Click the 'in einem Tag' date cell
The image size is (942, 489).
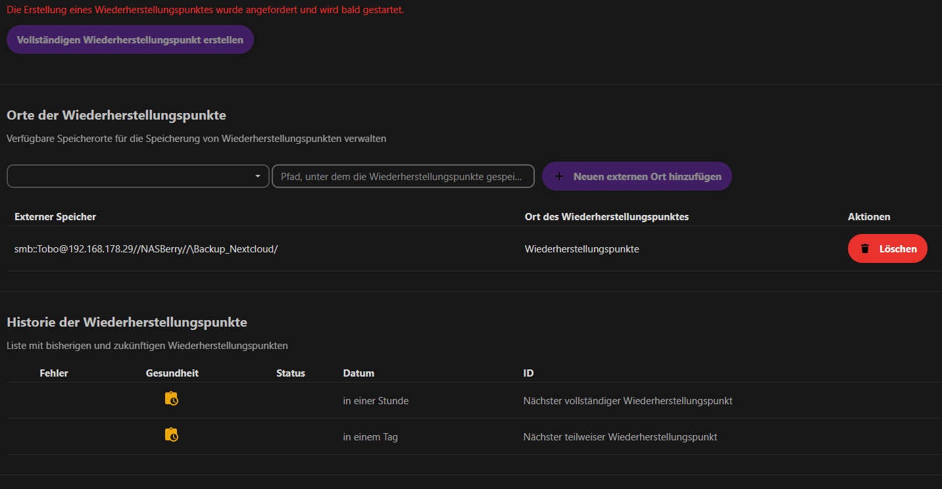370,437
